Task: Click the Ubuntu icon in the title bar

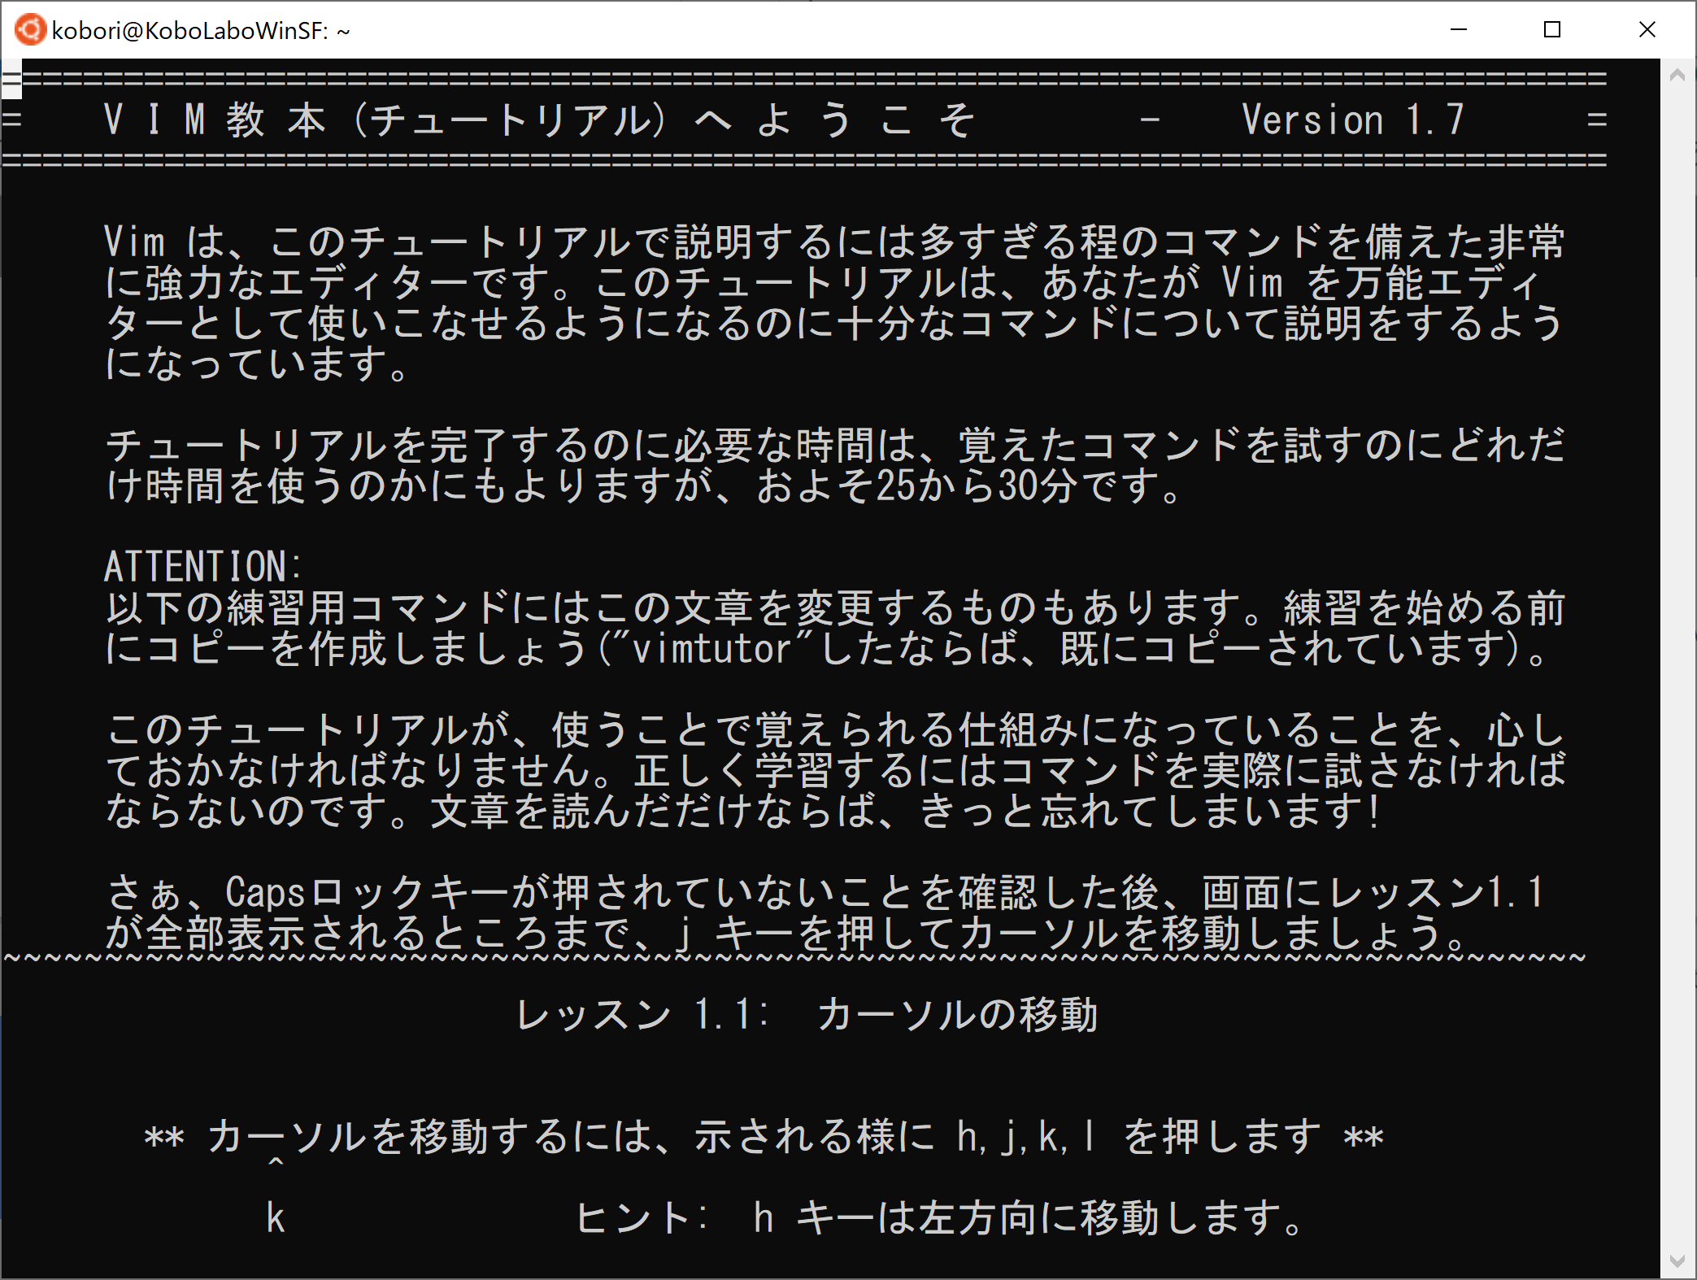Action: pyautogui.click(x=30, y=30)
